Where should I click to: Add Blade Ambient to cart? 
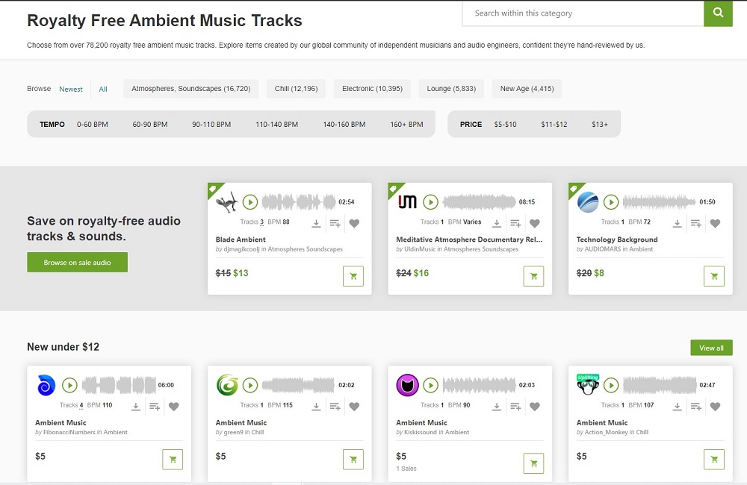[x=353, y=276]
